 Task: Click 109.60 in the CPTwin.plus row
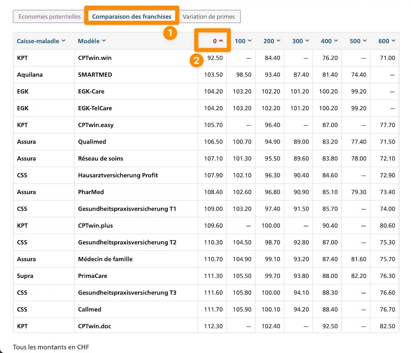tap(213, 226)
